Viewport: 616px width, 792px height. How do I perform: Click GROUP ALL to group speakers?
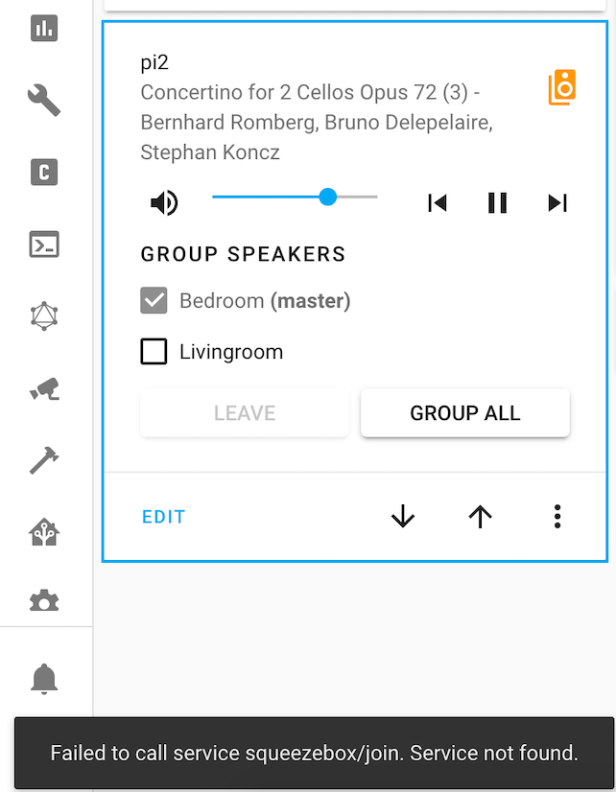[464, 412]
